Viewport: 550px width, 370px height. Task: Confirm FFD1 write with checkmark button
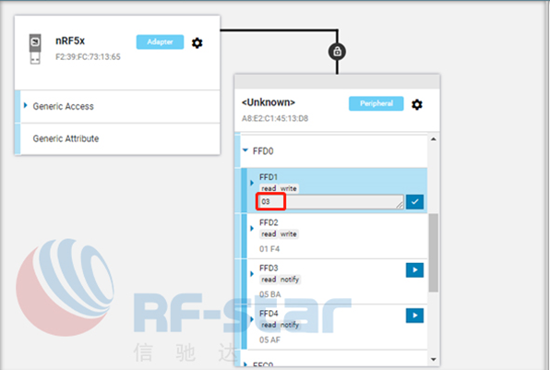pos(414,202)
